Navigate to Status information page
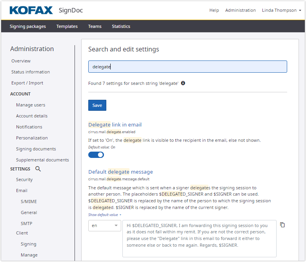306x262 pixels. point(31,72)
